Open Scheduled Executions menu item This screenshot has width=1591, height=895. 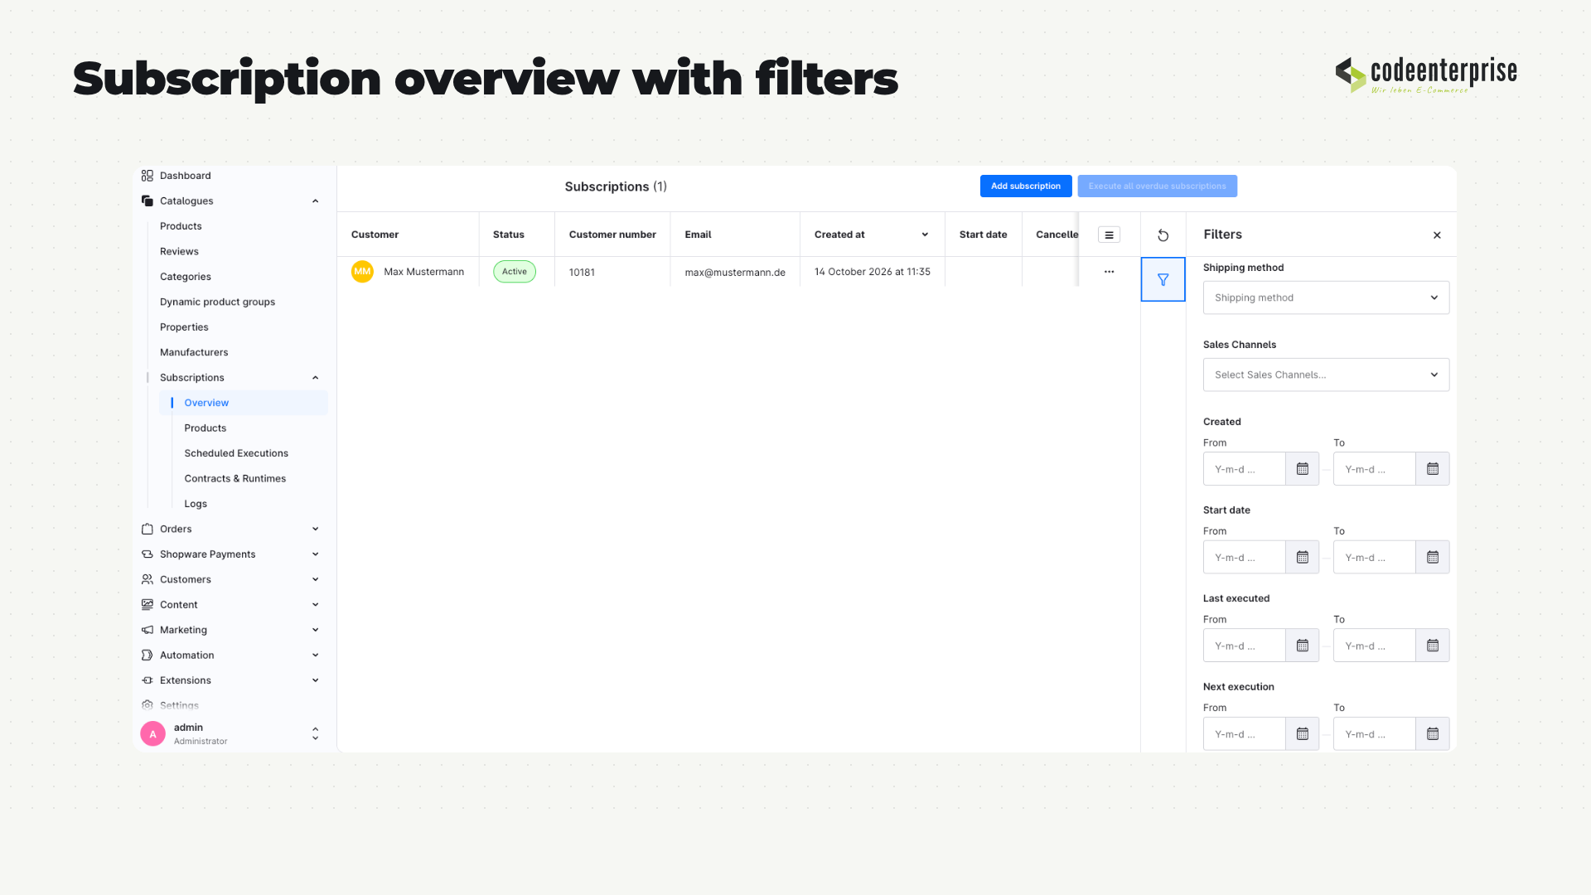coord(236,453)
